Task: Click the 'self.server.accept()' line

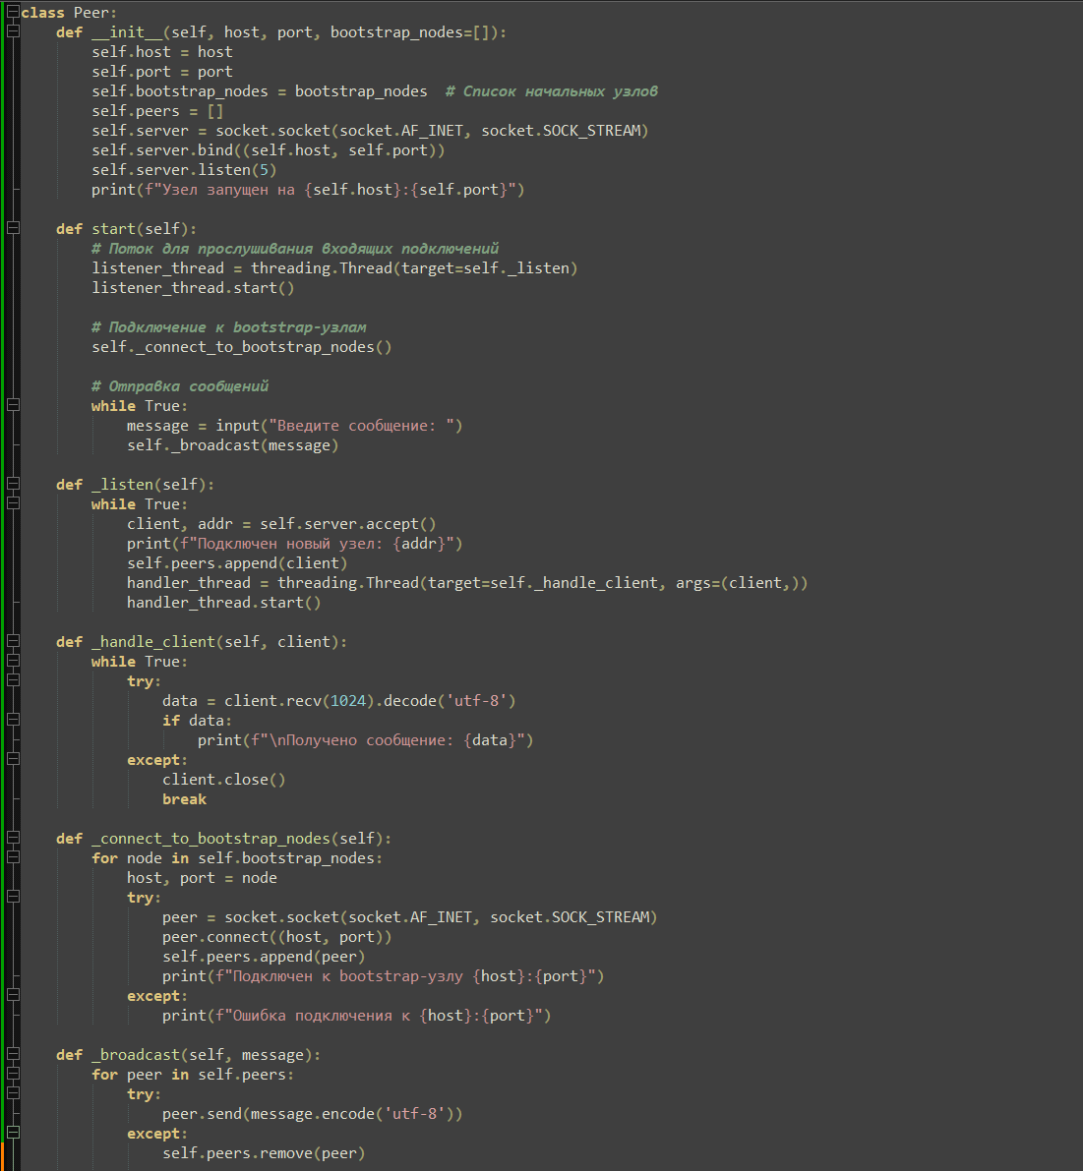Action: click(x=281, y=523)
